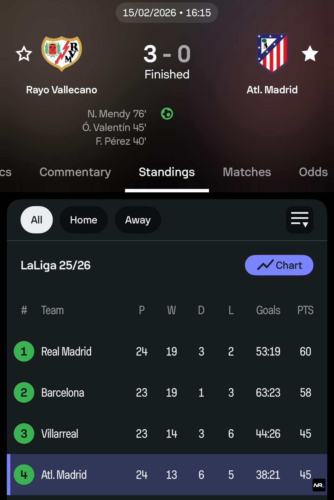This screenshot has height=500, width=334.
Task: Tap the position 2 green badge
Action: coord(24,392)
